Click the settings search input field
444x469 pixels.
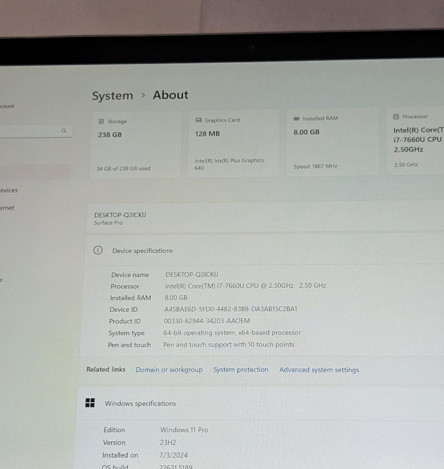(35, 131)
